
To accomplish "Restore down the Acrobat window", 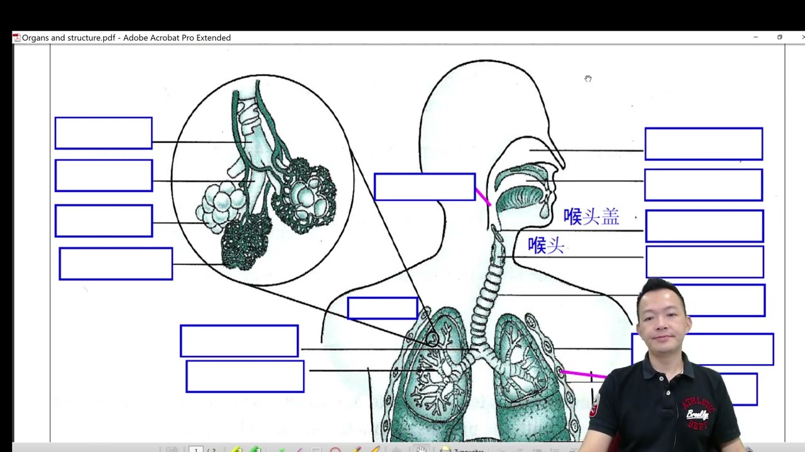I will point(780,38).
